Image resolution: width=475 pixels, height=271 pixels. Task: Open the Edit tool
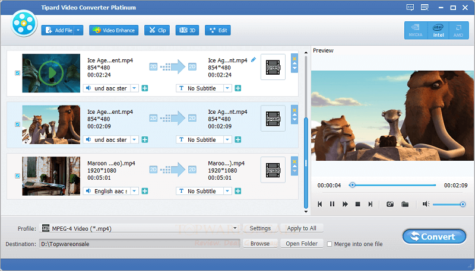coord(218,30)
